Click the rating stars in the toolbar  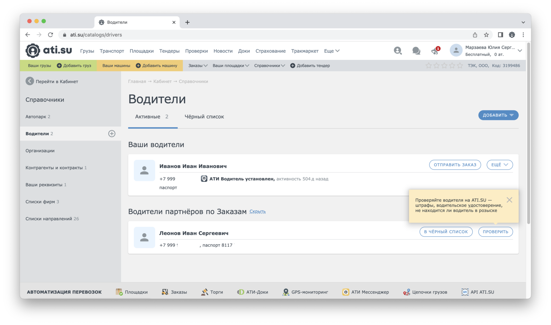444,66
